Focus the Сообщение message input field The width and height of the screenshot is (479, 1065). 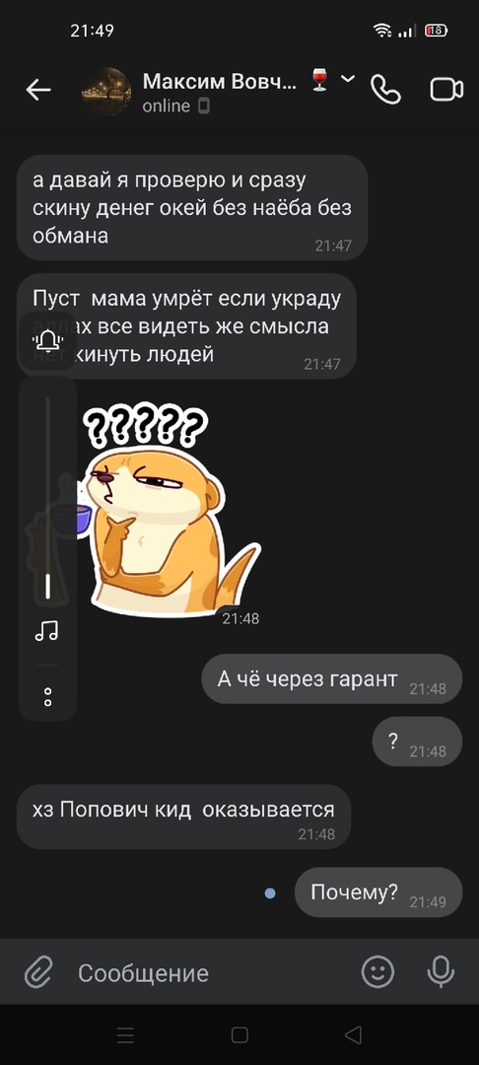210,972
